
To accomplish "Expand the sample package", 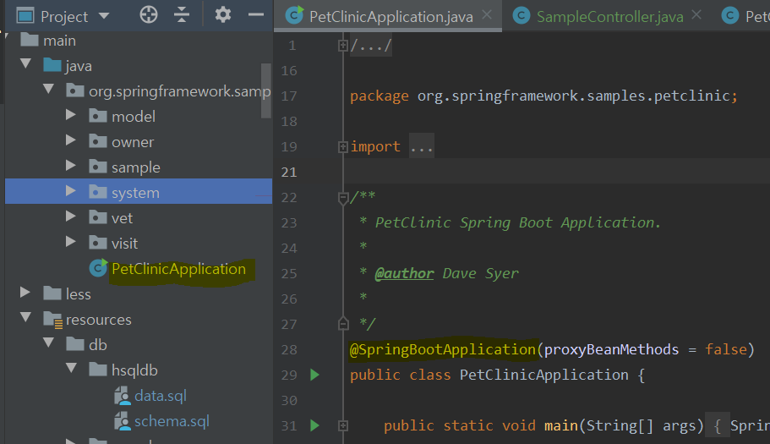I will (x=71, y=166).
